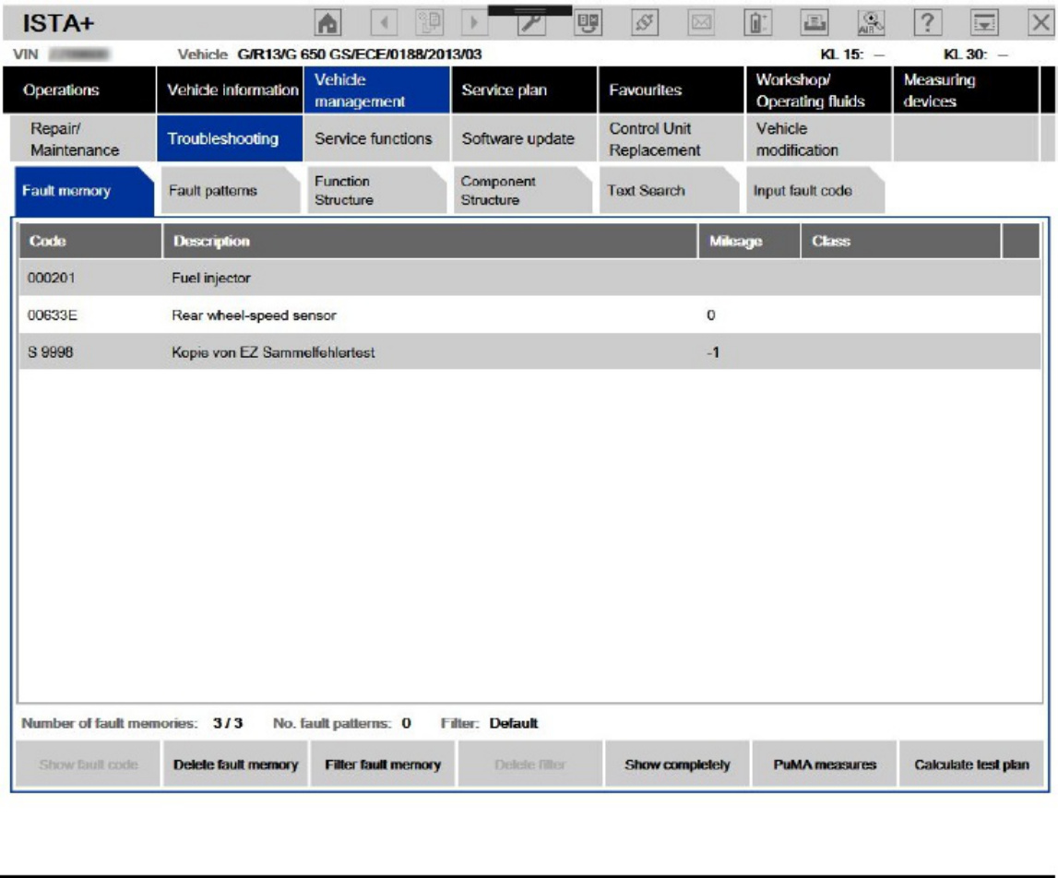Close ISTA+ with the X icon

click(1041, 23)
